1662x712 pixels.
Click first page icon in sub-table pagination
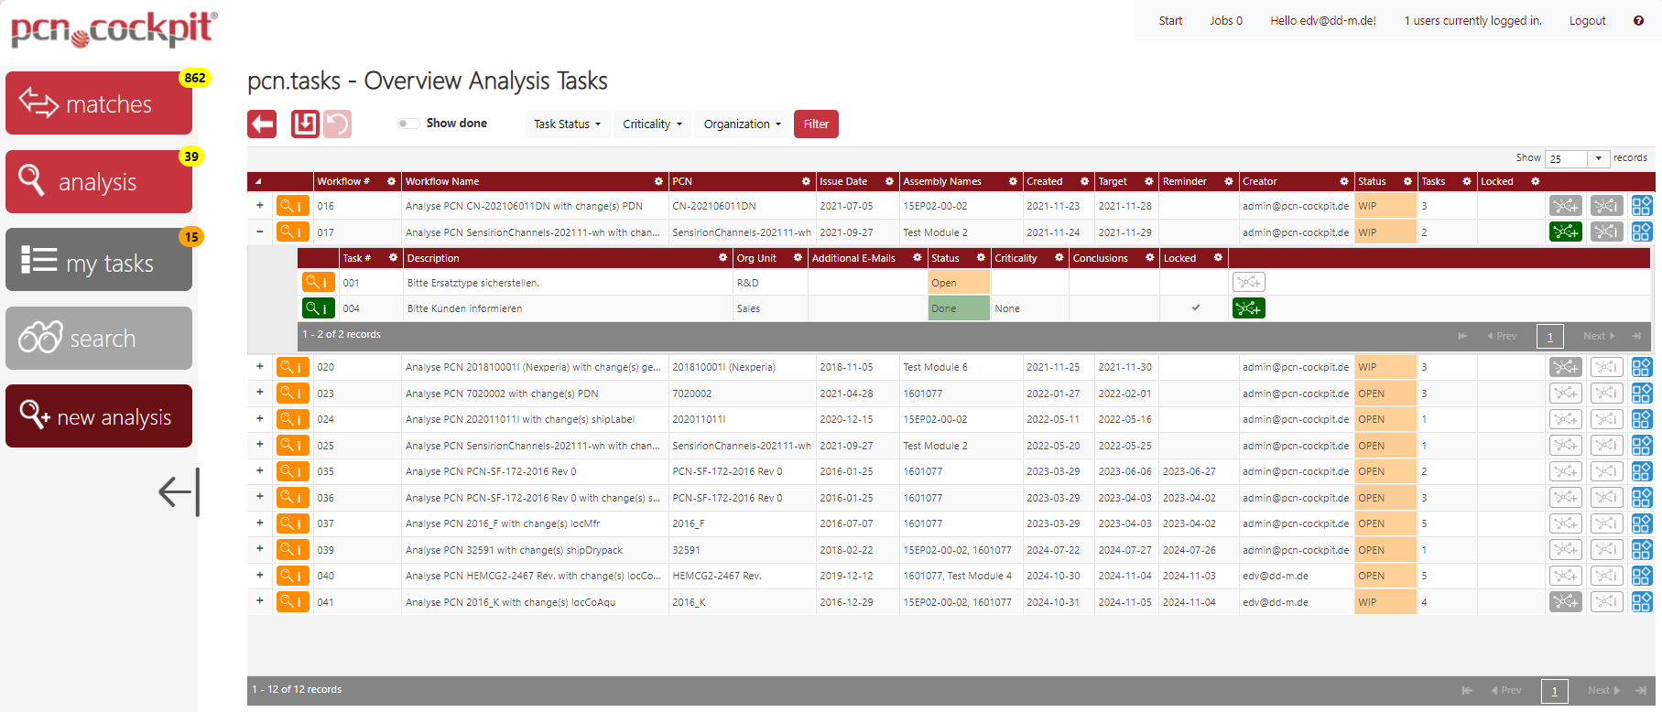point(1462,336)
